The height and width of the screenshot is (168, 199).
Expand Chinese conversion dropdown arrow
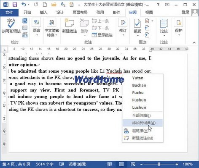(x=56, y=35)
